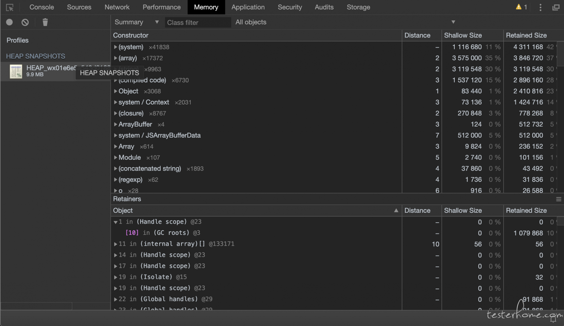Expand the Object x3068 row
This screenshot has width=564, height=326.
115,91
